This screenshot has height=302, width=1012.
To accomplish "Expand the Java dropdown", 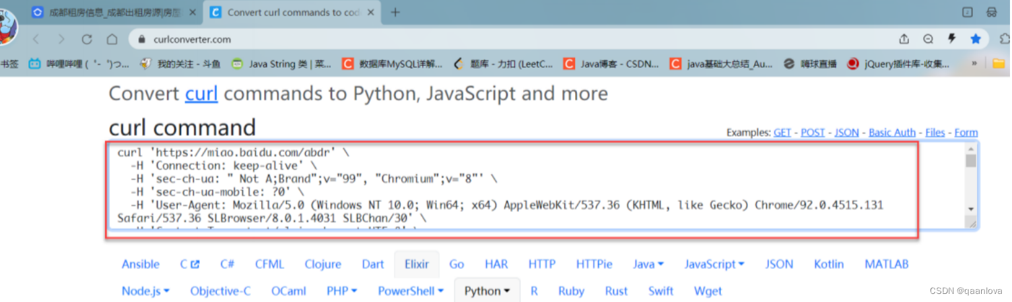I will click(649, 264).
